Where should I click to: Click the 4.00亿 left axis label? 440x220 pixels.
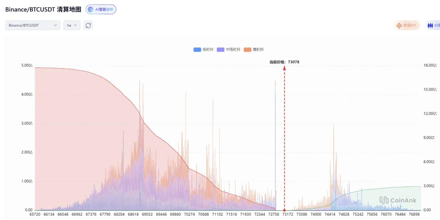tap(27, 94)
